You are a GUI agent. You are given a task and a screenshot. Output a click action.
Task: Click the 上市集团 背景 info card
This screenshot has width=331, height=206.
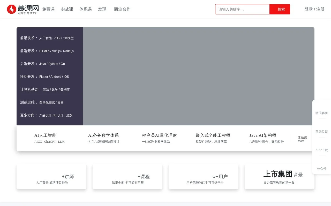[279, 176]
